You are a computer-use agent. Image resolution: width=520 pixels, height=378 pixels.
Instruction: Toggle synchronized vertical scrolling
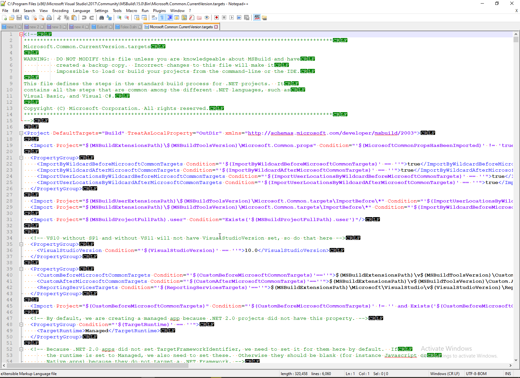click(137, 18)
